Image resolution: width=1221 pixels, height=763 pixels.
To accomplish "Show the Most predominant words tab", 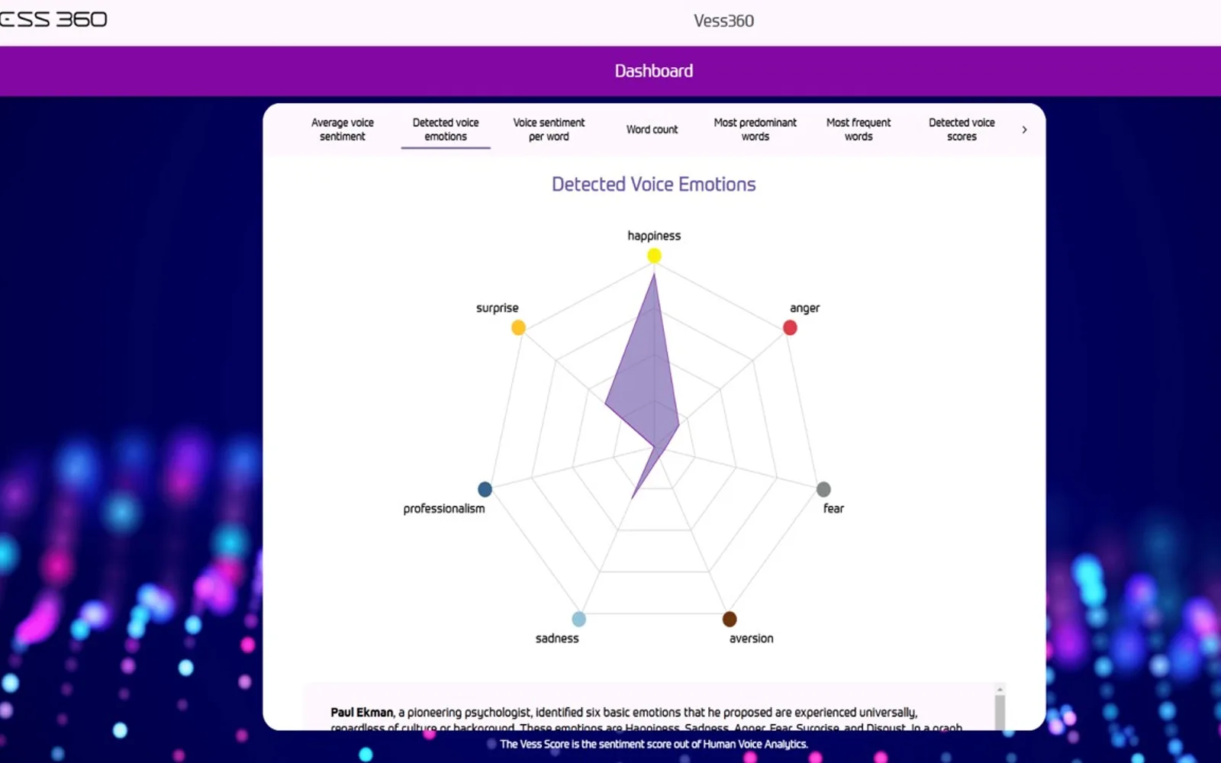I will tap(755, 130).
